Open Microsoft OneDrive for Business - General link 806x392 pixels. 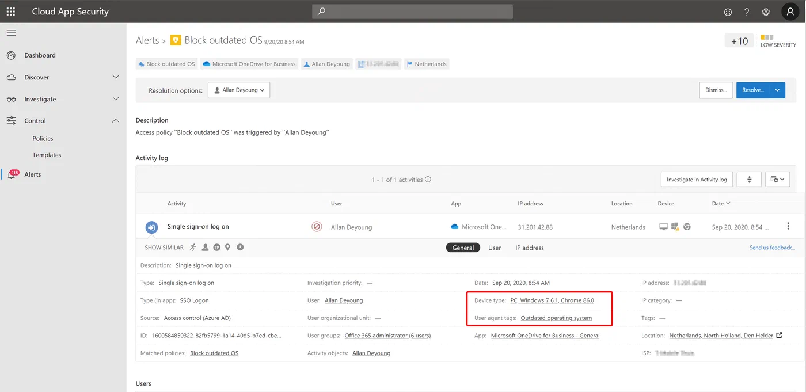545,336
